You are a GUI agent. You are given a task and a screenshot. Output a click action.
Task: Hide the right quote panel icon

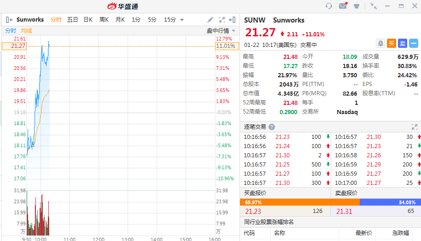(233, 20)
